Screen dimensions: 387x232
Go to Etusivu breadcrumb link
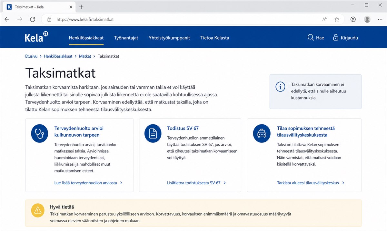coord(31,56)
